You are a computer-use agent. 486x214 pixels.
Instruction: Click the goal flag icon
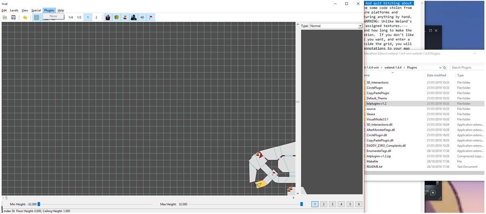click(151, 17)
